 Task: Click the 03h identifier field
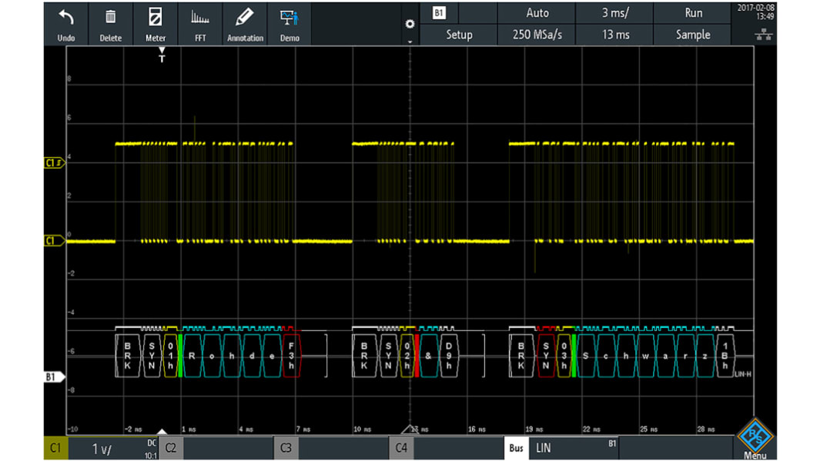(564, 356)
